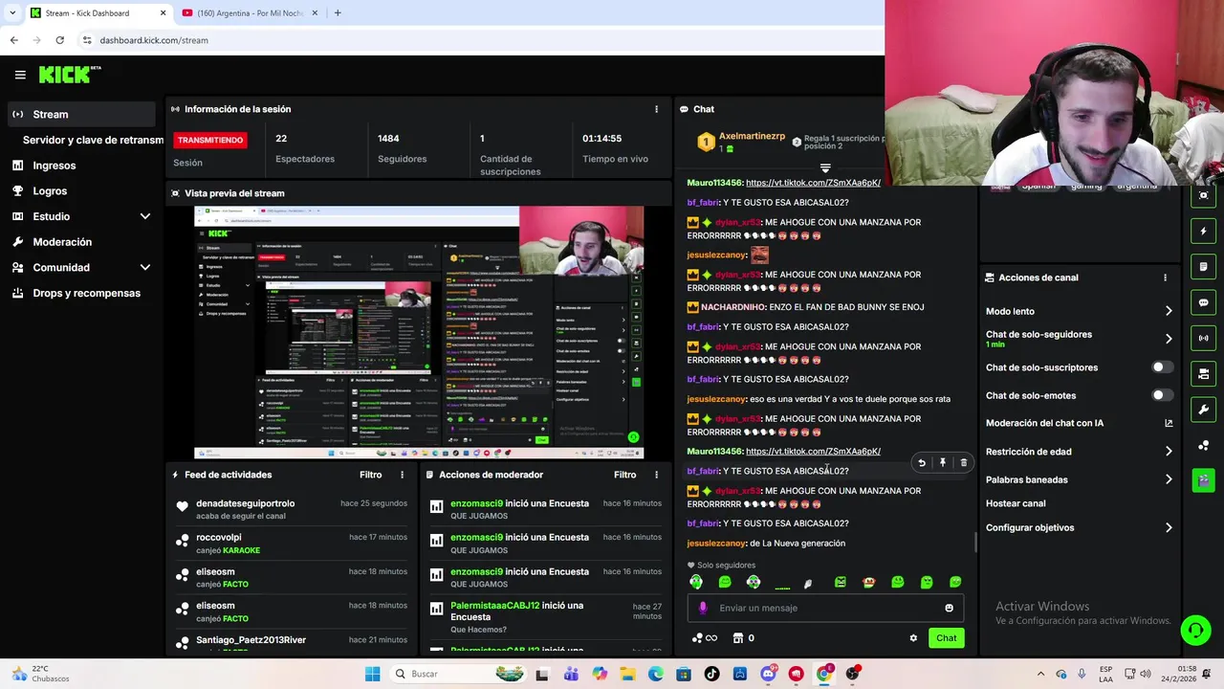1224x689 pixels.
Task: Click the green clapperboard icon in right sidebar
Action: [x=1203, y=479]
